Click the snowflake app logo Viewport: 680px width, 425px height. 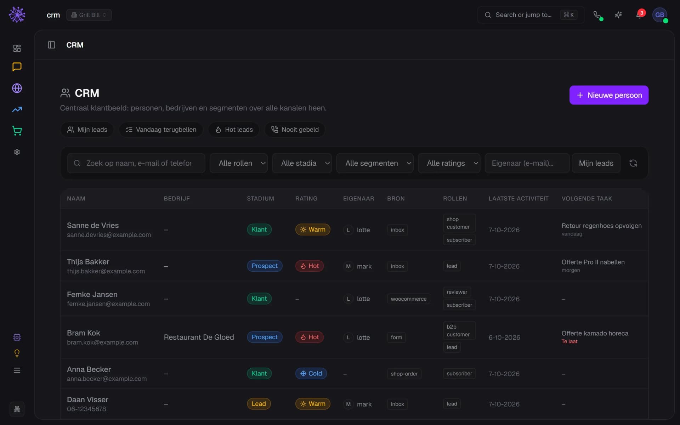[x=17, y=15]
